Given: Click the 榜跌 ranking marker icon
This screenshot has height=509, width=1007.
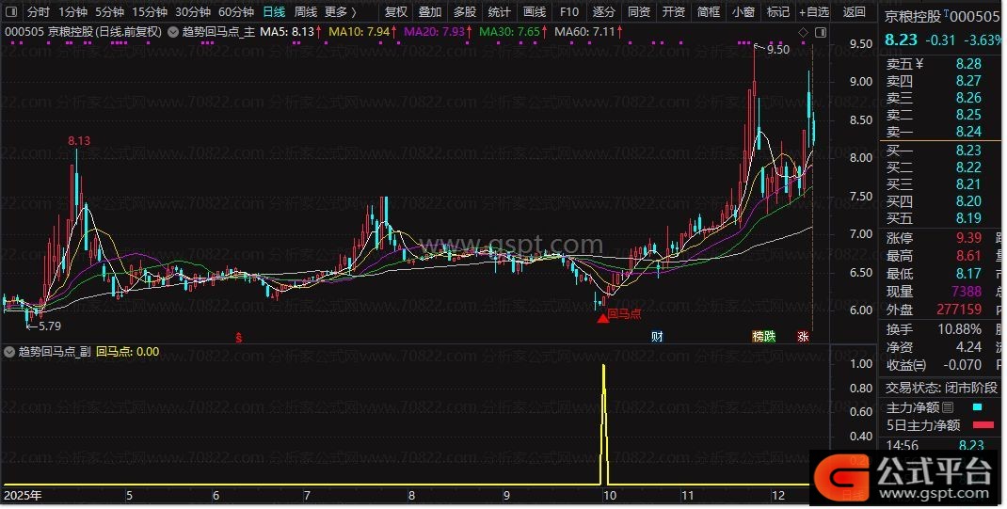Looking at the screenshot, I should click(762, 336).
